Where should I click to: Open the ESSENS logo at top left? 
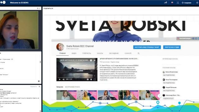[3, 2]
